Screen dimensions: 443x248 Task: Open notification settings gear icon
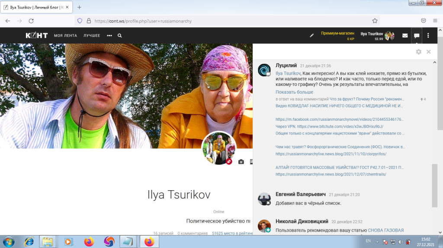pos(418,52)
